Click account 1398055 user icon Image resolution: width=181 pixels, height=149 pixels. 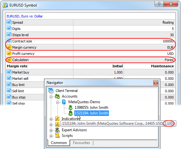pyautogui.click(x=71, y=108)
